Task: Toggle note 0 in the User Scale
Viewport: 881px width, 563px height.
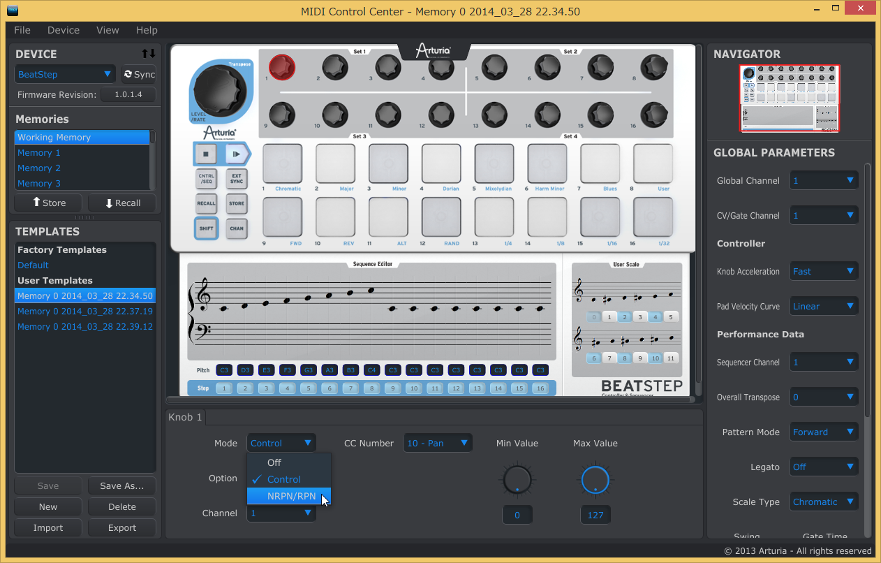Action: click(594, 317)
